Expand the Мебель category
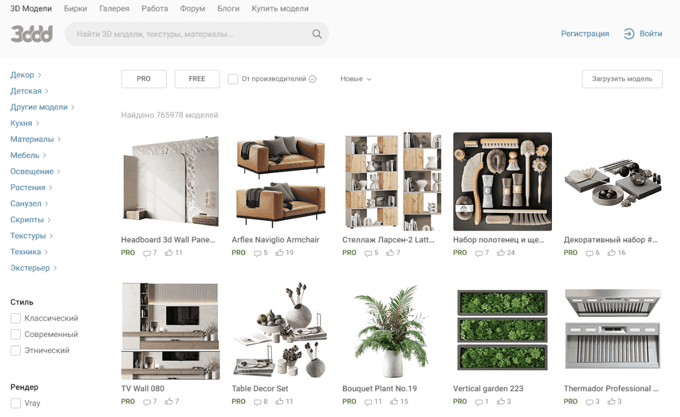The width and height of the screenshot is (680, 417). [28, 155]
